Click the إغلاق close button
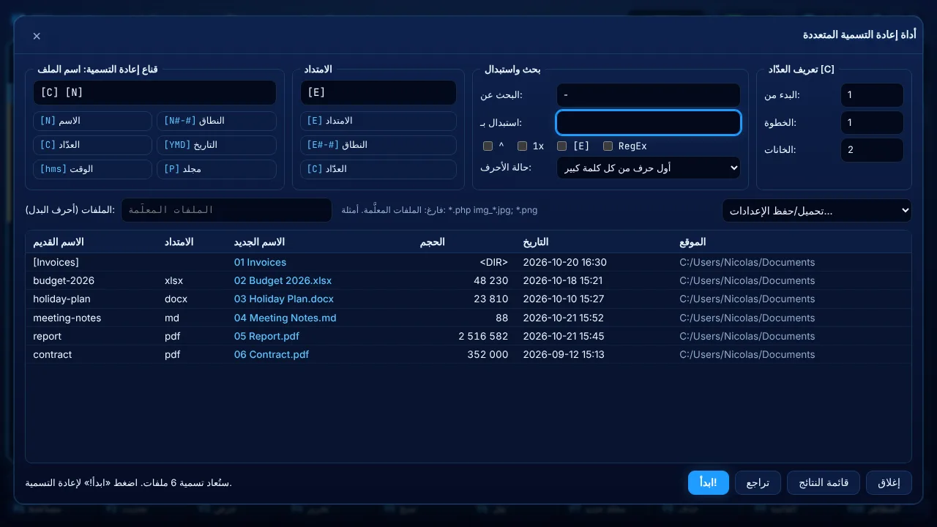Viewport: 937px width, 527px height. coord(889,483)
